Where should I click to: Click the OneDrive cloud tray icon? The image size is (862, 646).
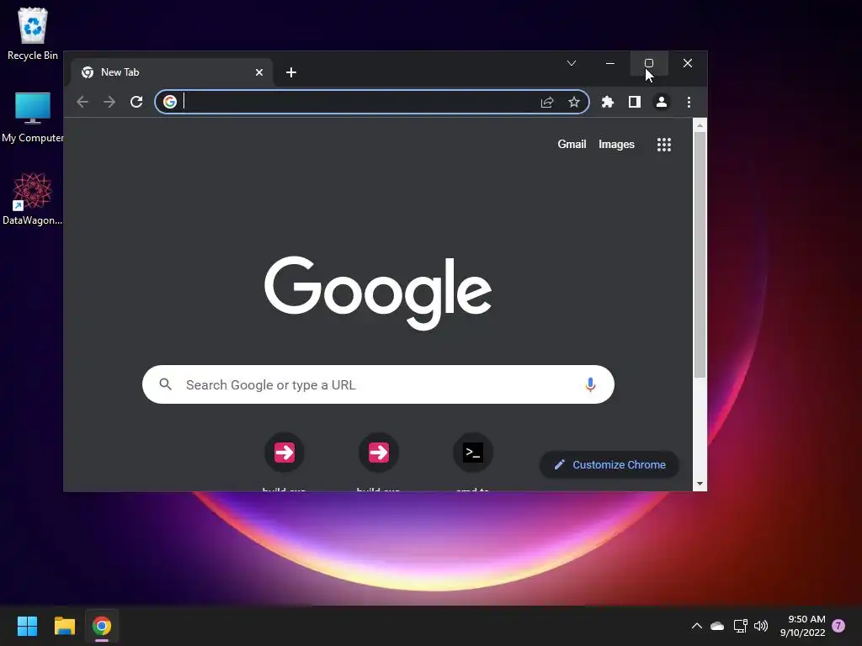[x=717, y=626]
